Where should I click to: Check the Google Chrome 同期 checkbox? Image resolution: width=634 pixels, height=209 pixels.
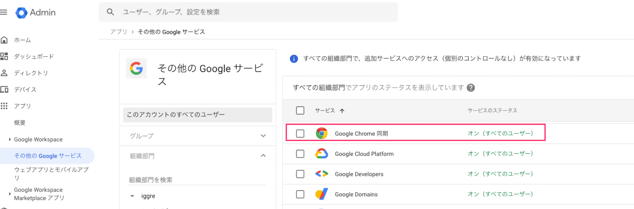(300, 133)
